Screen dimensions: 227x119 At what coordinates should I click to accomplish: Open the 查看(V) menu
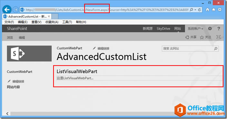point(36,22)
